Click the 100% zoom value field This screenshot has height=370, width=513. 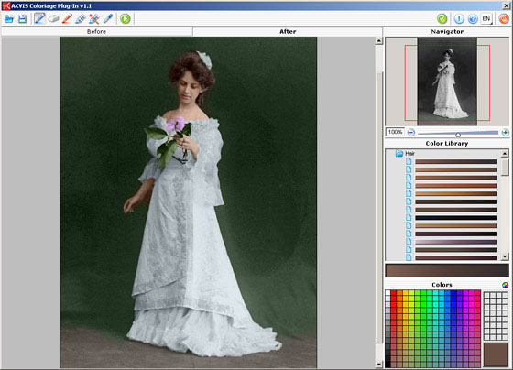coord(395,132)
